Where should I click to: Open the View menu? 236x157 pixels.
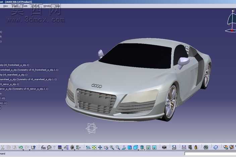(x=5, y=6)
